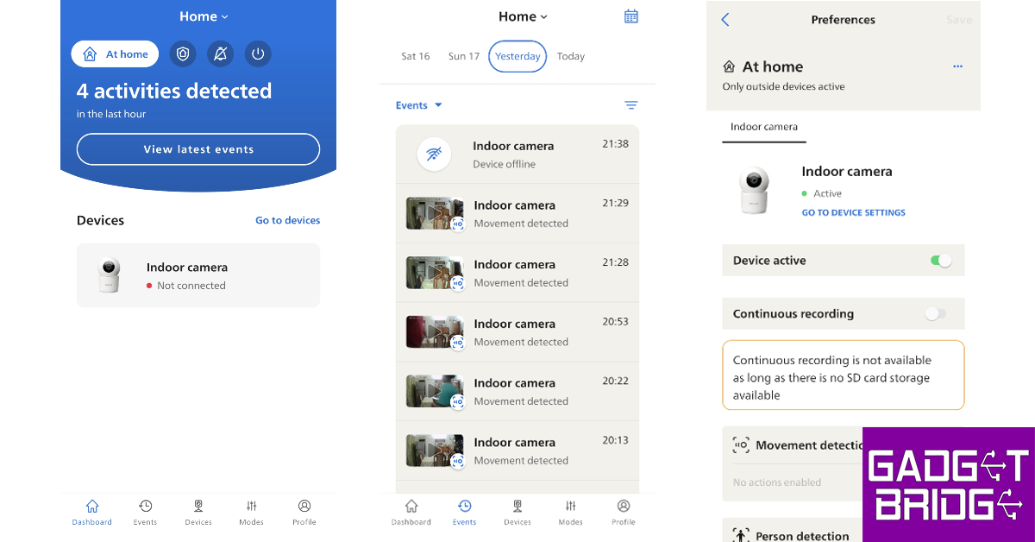Select the At home mode pill
The height and width of the screenshot is (542, 1035).
(x=115, y=54)
